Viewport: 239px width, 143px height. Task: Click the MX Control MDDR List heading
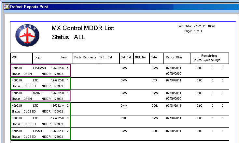coord(83,28)
